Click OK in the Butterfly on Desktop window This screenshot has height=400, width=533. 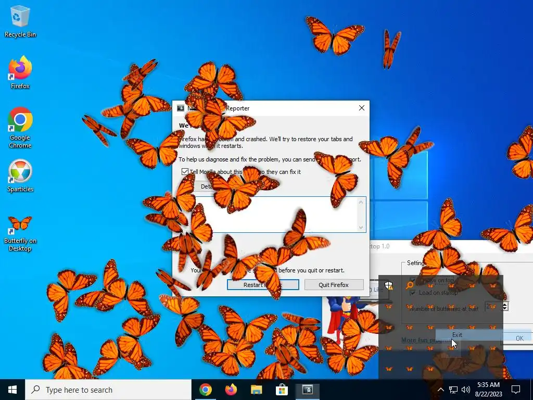[519, 338]
